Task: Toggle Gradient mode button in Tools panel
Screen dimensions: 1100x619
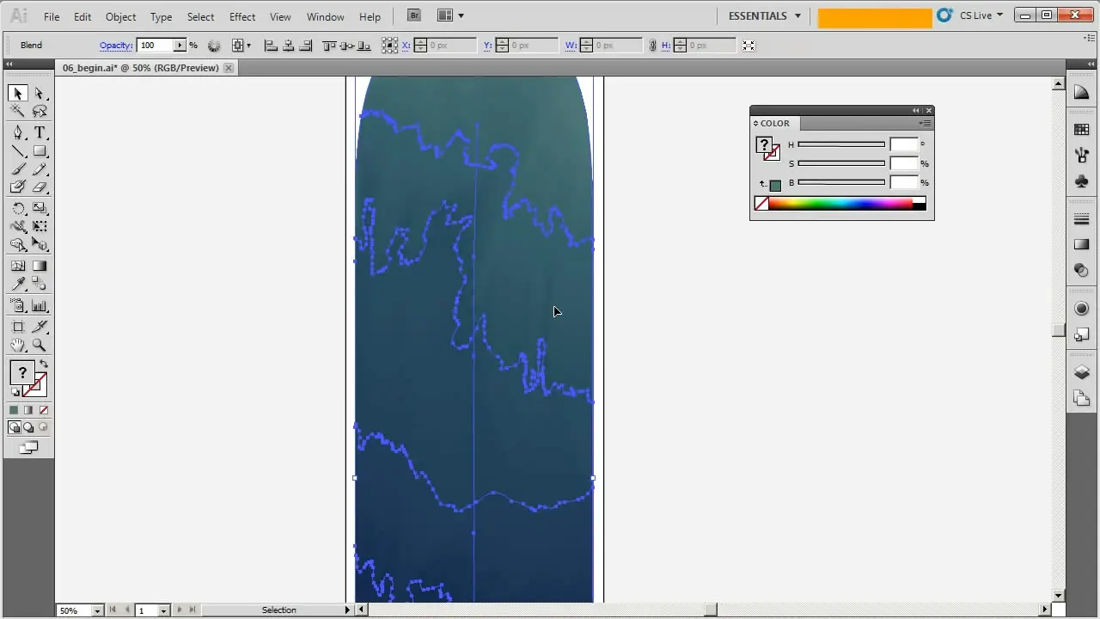Action: pos(29,410)
